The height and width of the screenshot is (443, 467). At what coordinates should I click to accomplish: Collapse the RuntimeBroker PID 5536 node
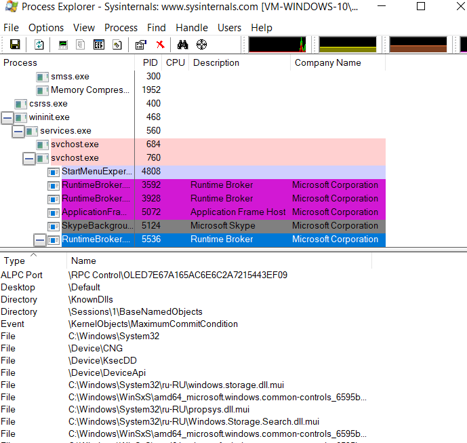(x=40, y=240)
